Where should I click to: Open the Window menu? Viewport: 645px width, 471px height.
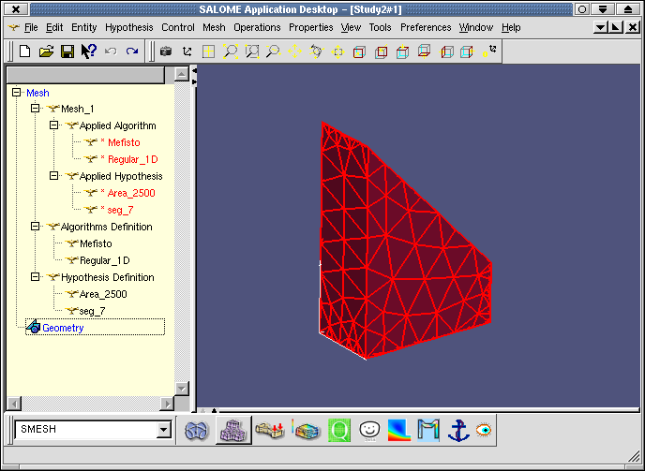coord(476,27)
